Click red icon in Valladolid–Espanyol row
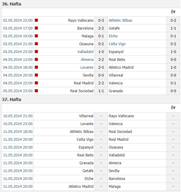 point(36,52)
